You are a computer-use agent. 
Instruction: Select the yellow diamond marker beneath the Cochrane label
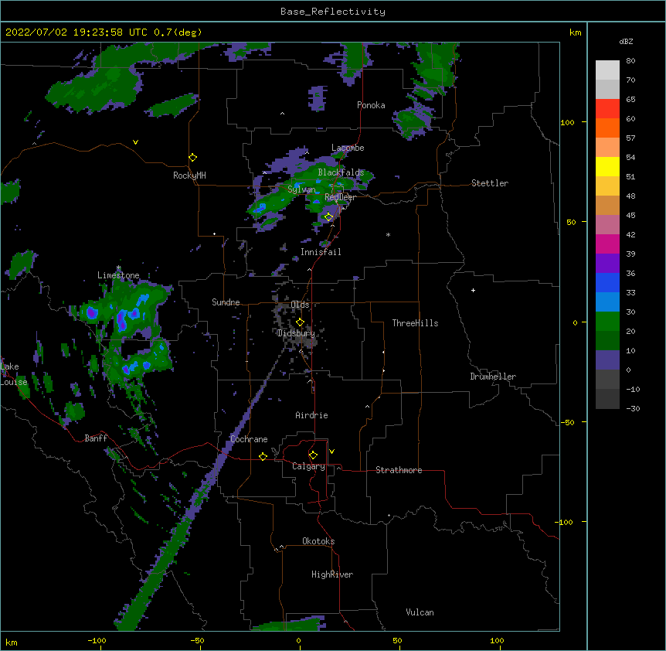[263, 456]
